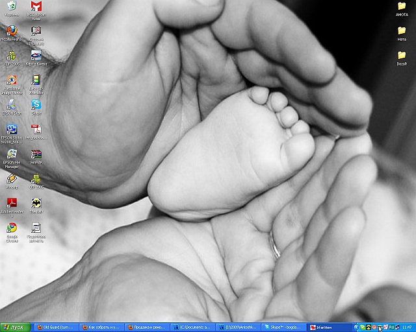Switch to Продажа и ремо... Firefox taskbar window
The height and width of the screenshot is (332, 416).
(148, 327)
